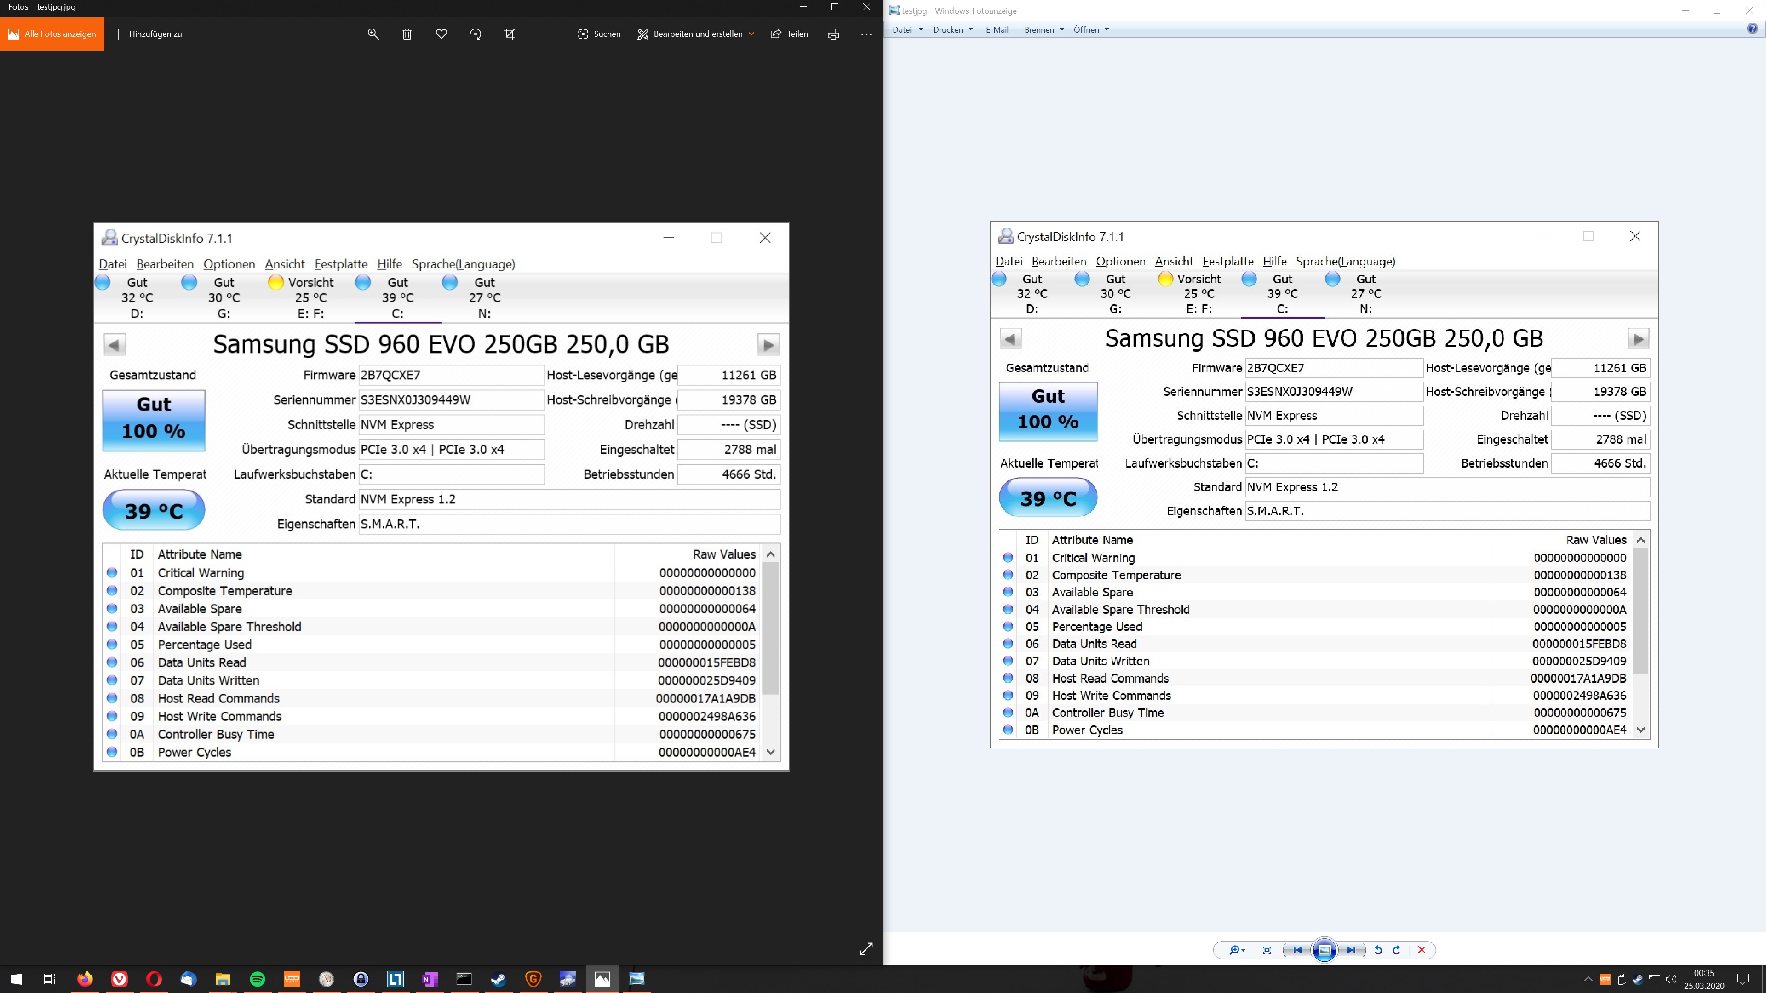Go to next image in Fotoanzeige
The height and width of the screenshot is (993, 1766).
(1351, 950)
